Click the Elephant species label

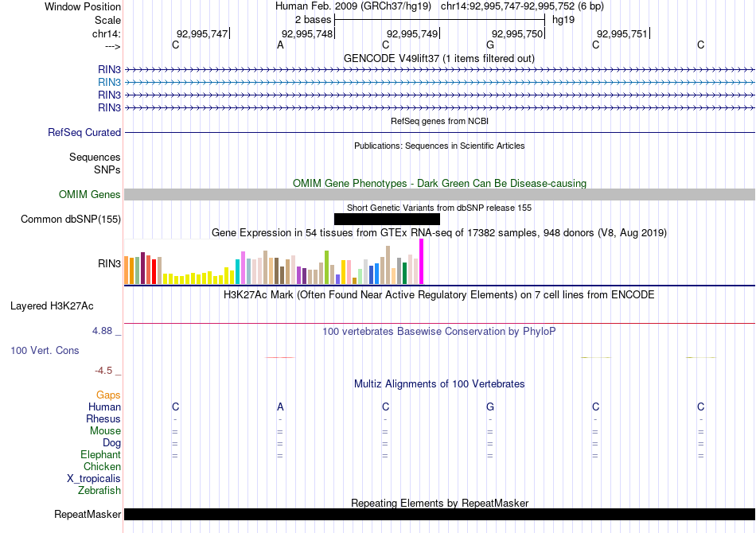pyautogui.click(x=100, y=455)
